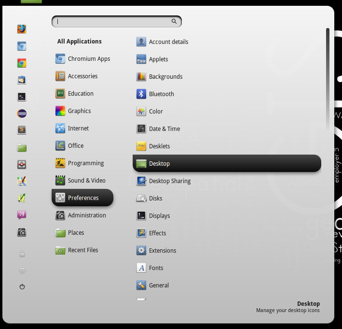Open the Displays settings
Image resolution: width=342 pixels, height=329 pixels.
coord(227,215)
